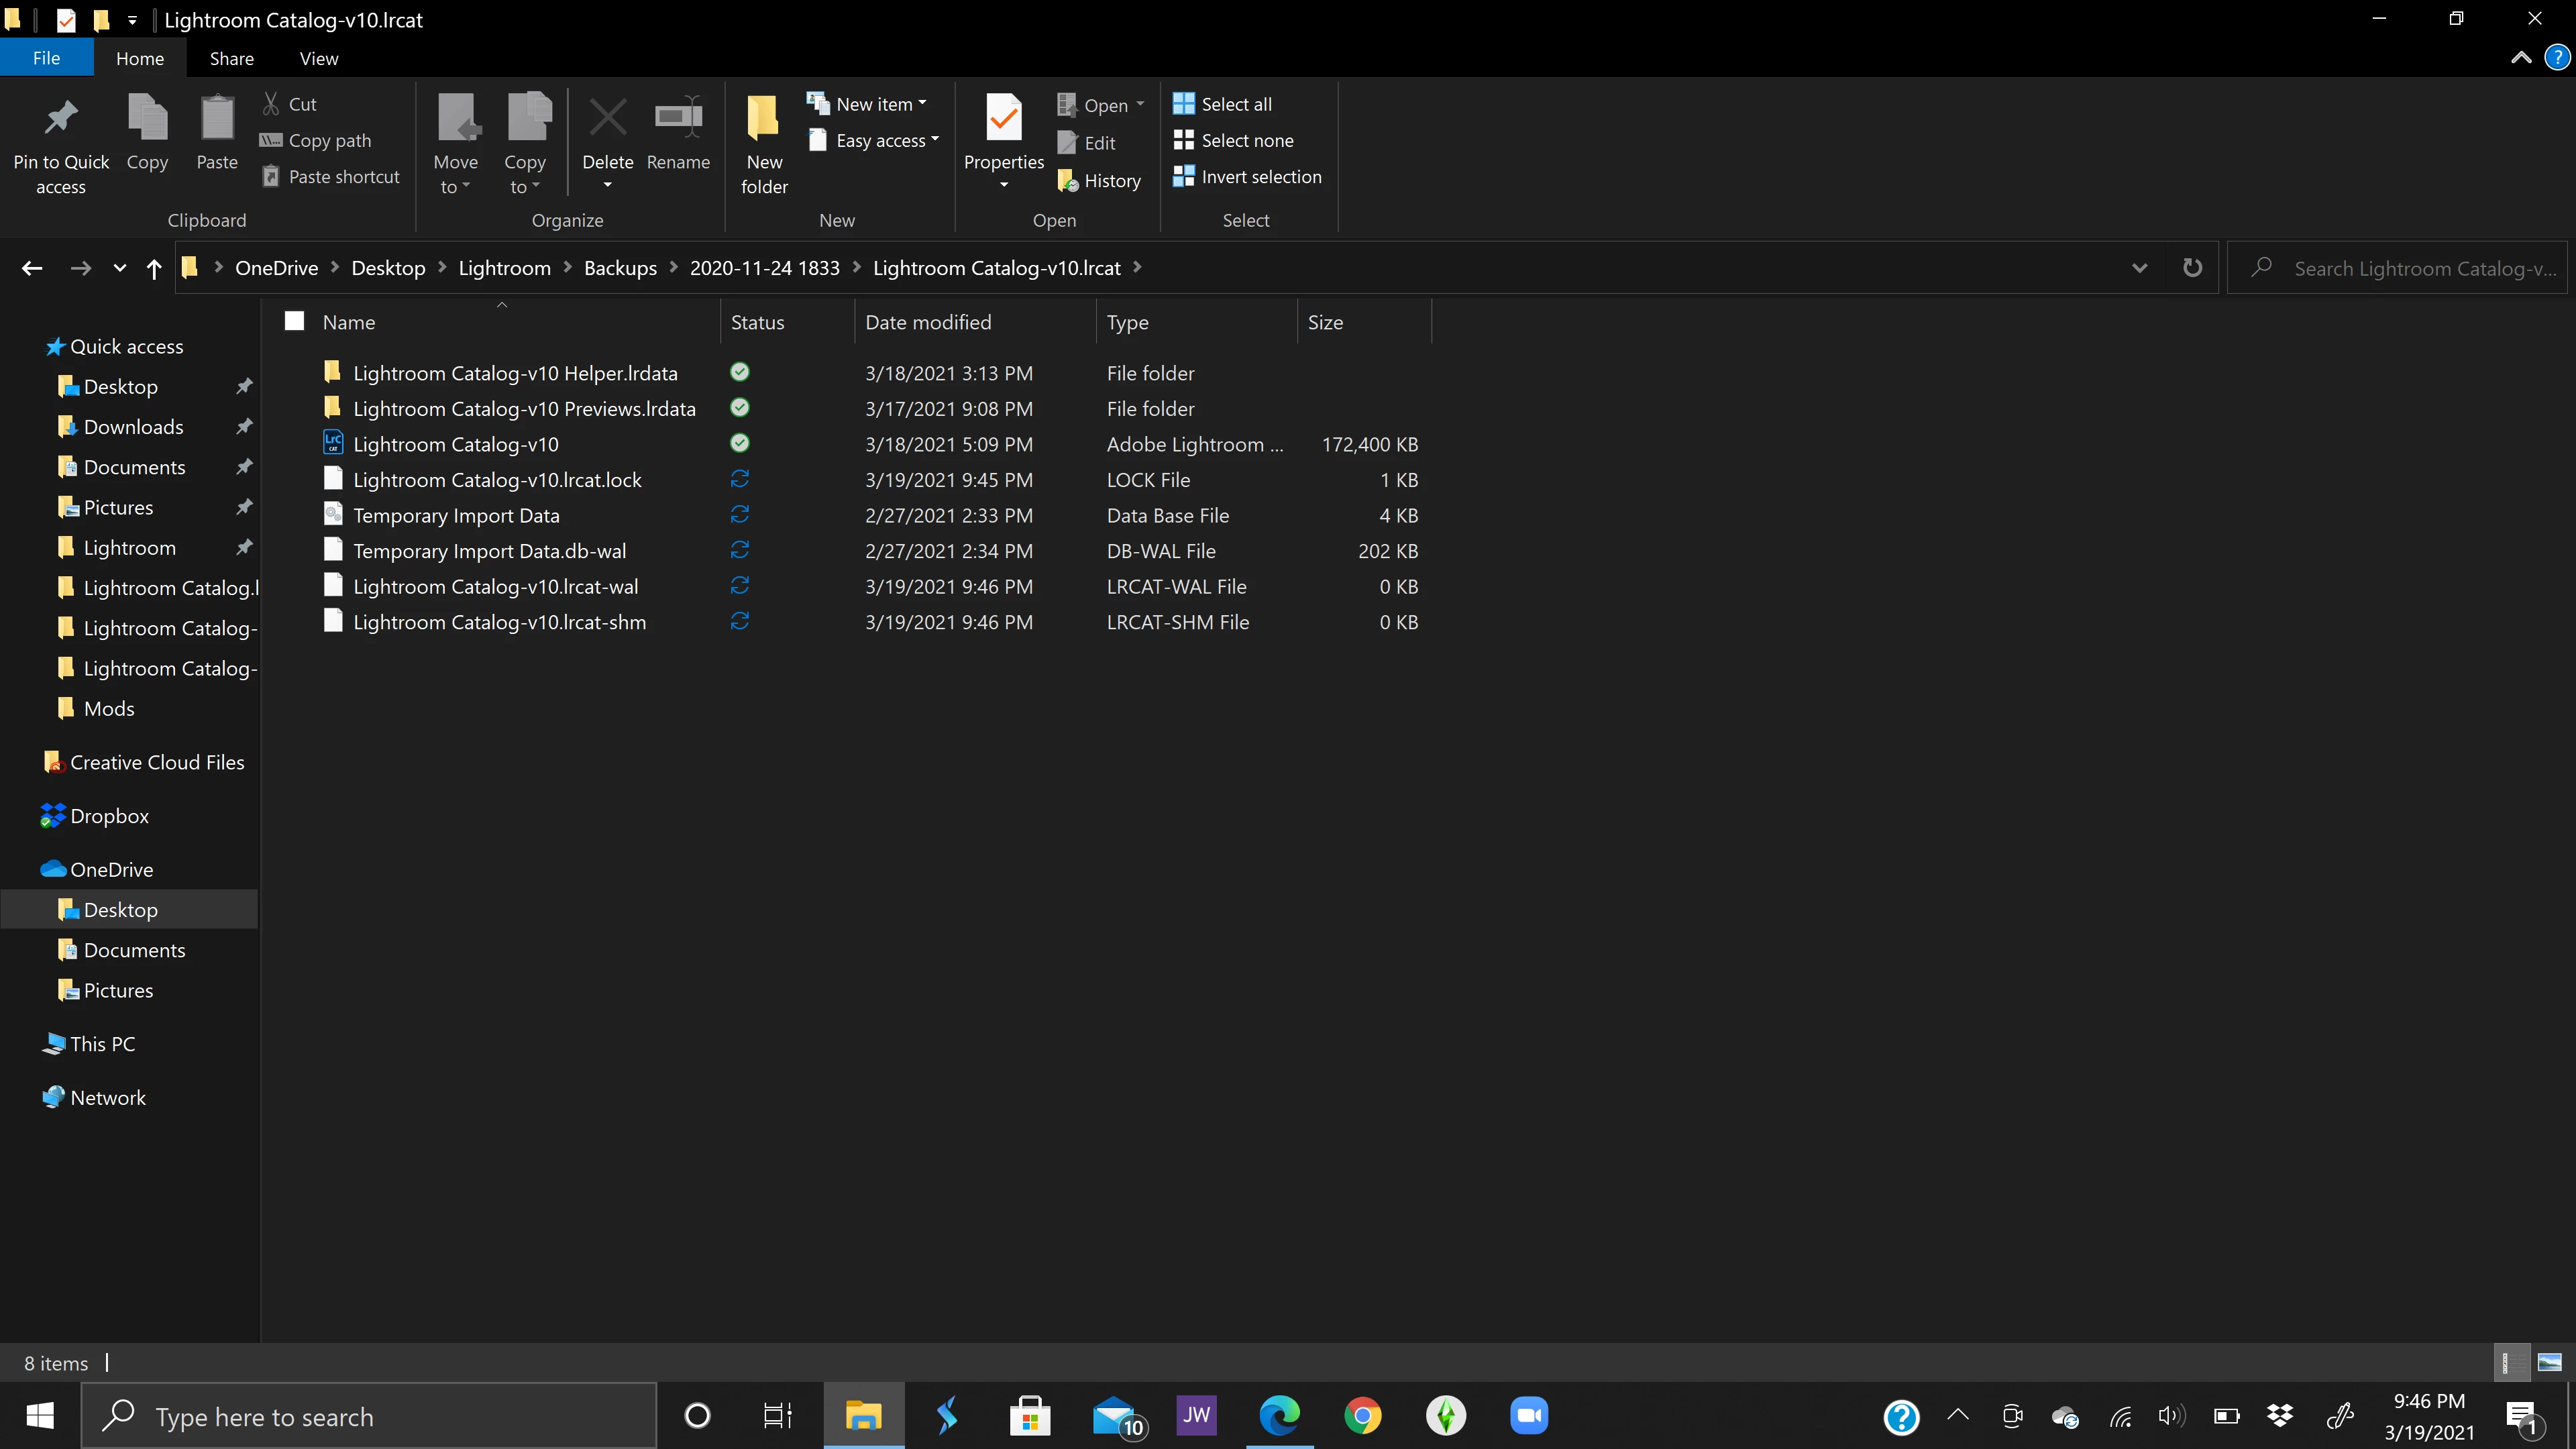
Task: Switch to large icons view in status bar
Action: click(2549, 1362)
